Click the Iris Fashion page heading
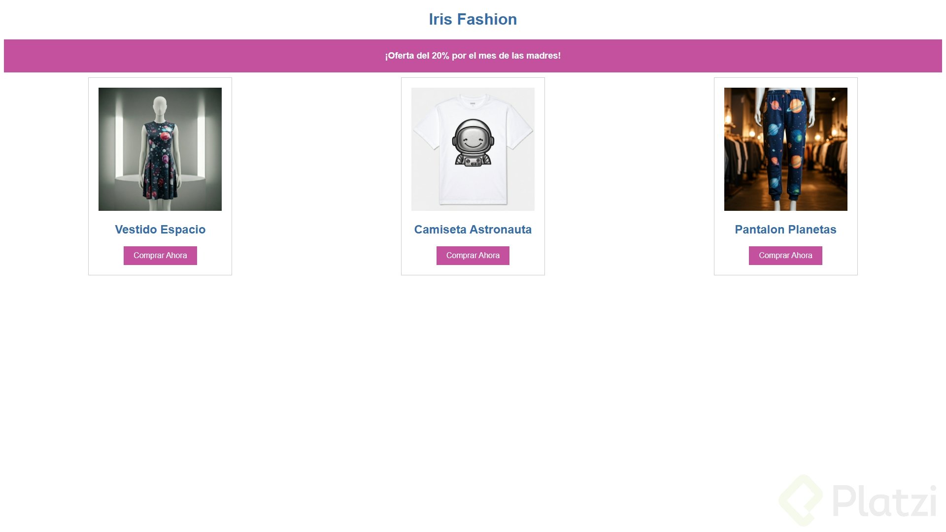Screen dimensions: 946x532 pos(473,19)
